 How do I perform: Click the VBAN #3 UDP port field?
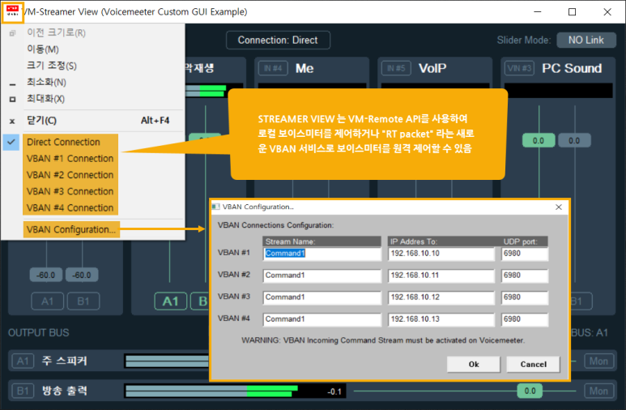tap(525, 297)
